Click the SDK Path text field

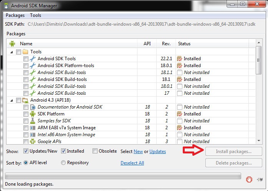coord(142,24)
